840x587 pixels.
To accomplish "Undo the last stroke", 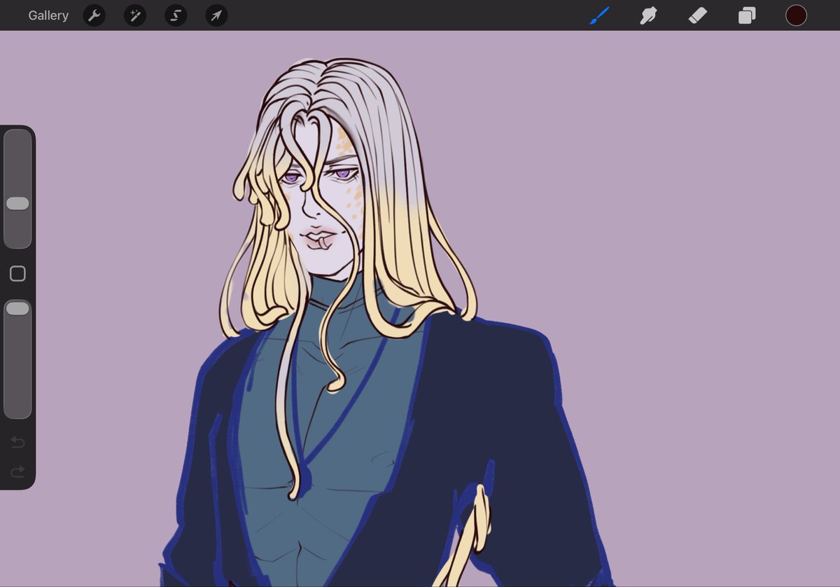I will 17,442.
